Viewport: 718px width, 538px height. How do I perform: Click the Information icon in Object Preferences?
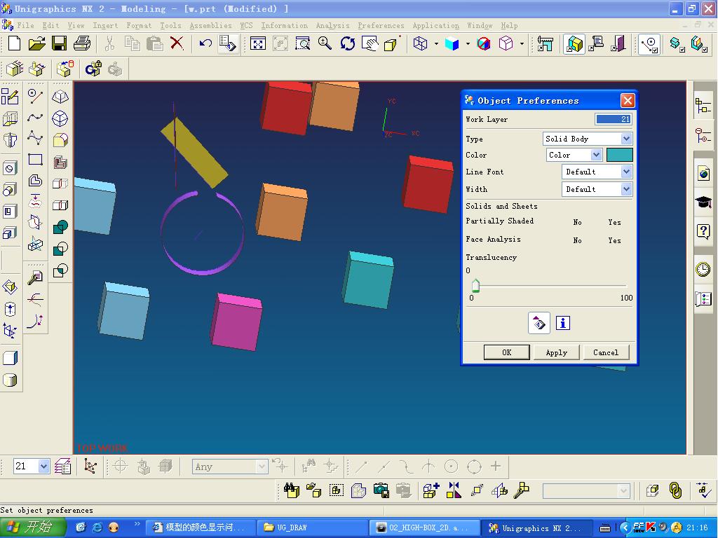pyautogui.click(x=563, y=323)
